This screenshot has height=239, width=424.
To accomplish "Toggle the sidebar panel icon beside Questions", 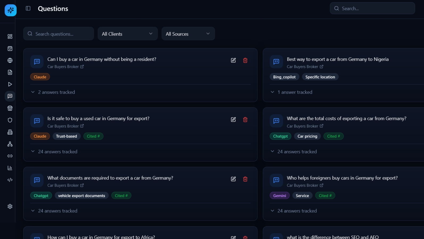I will (28, 8).
